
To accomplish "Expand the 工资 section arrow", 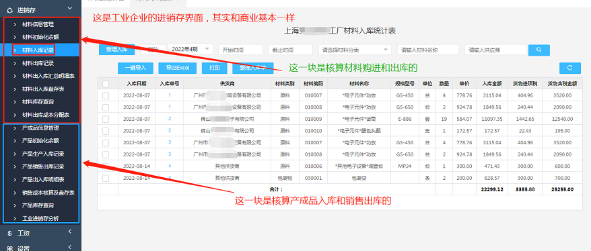I will (x=70, y=232).
